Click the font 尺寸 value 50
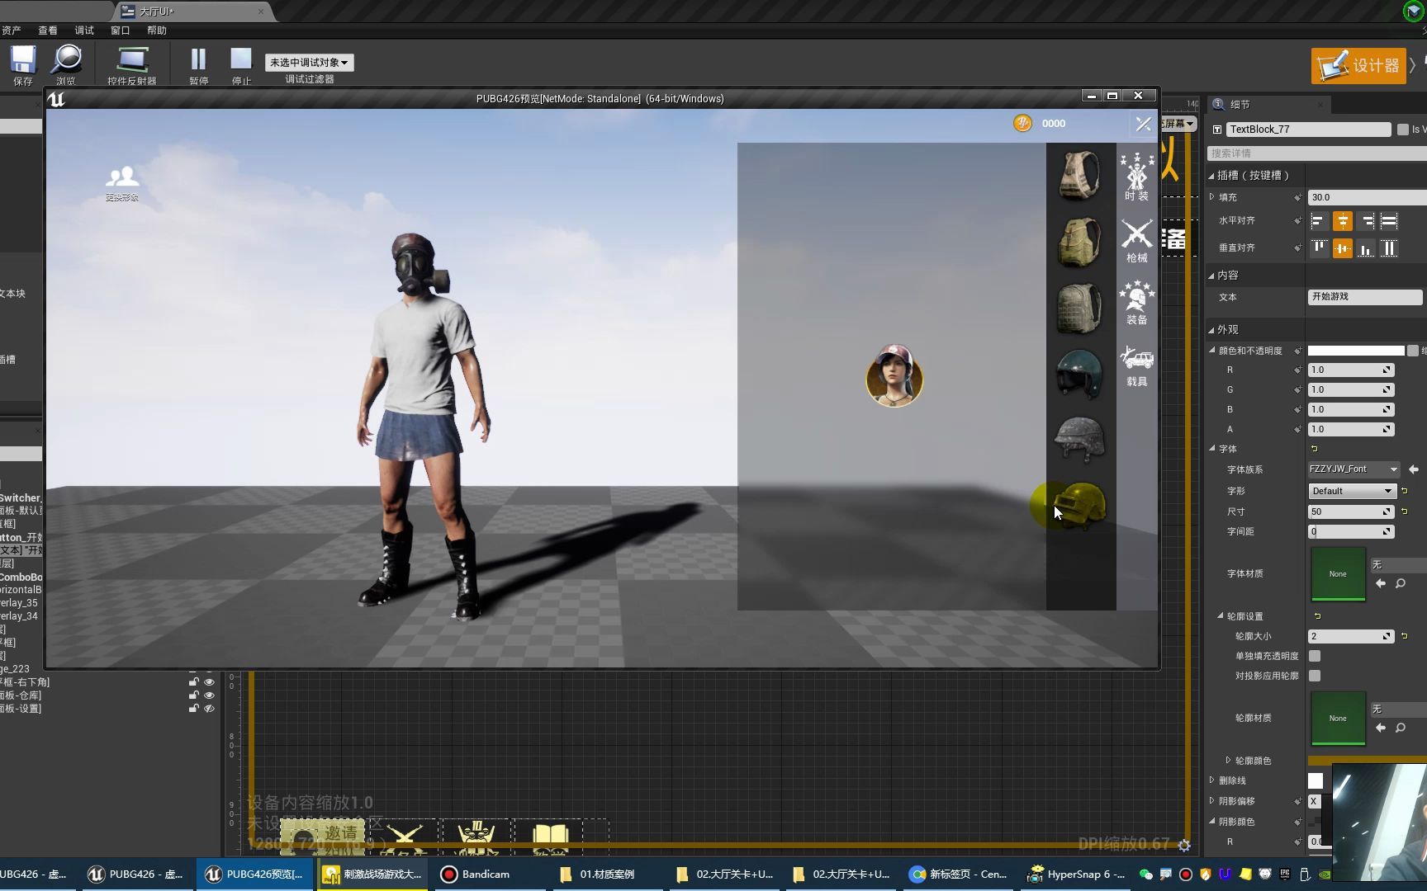The height and width of the screenshot is (891, 1427). [x=1351, y=511]
